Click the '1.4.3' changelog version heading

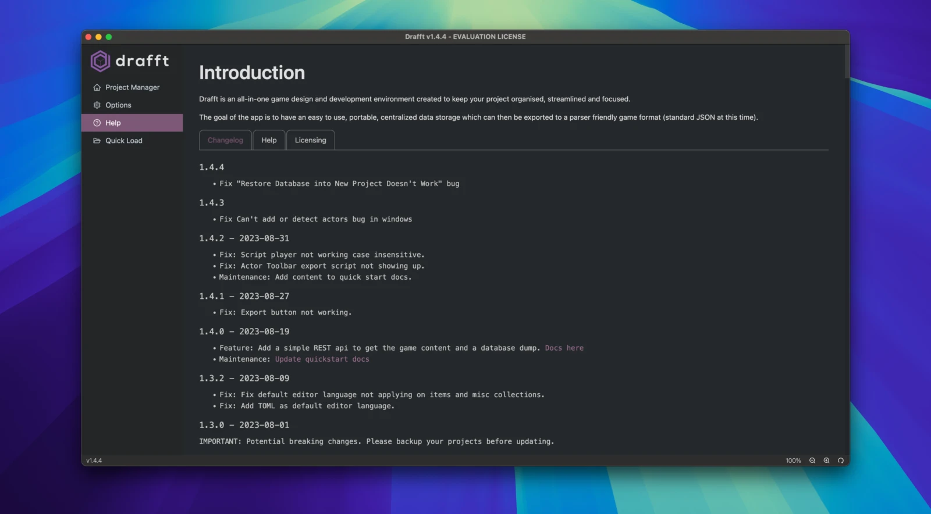(211, 203)
